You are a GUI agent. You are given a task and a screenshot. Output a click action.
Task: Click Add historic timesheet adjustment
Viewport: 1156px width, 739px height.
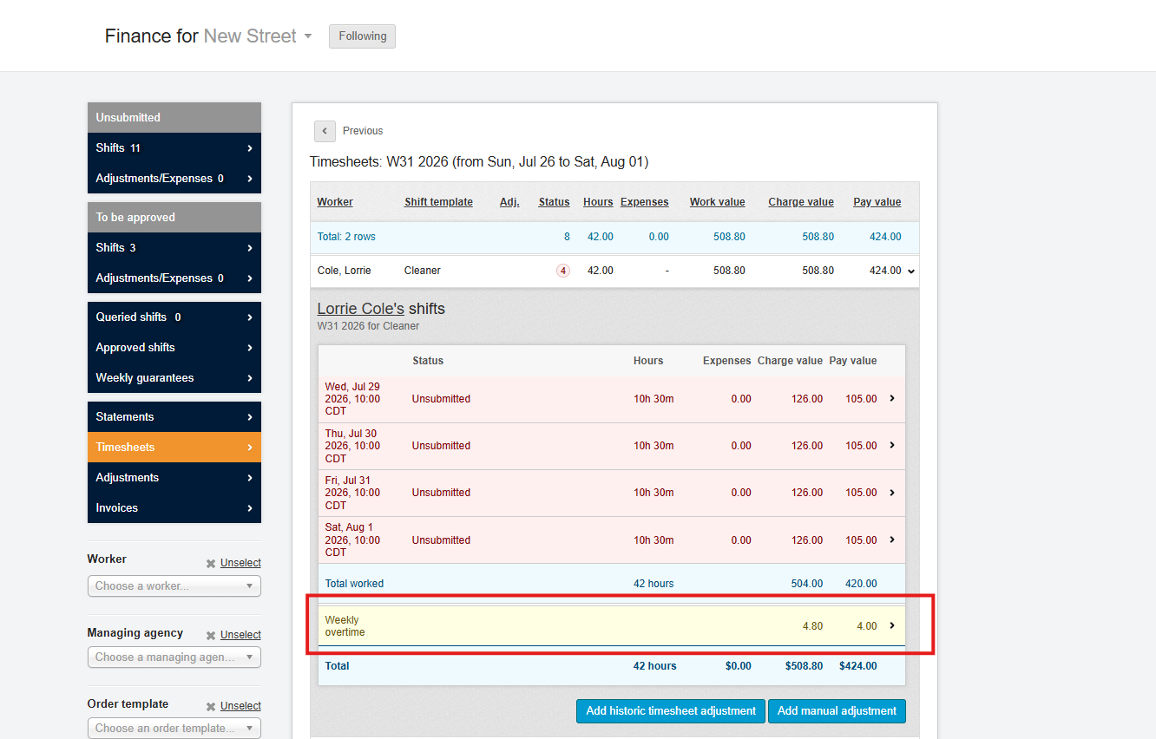671,711
